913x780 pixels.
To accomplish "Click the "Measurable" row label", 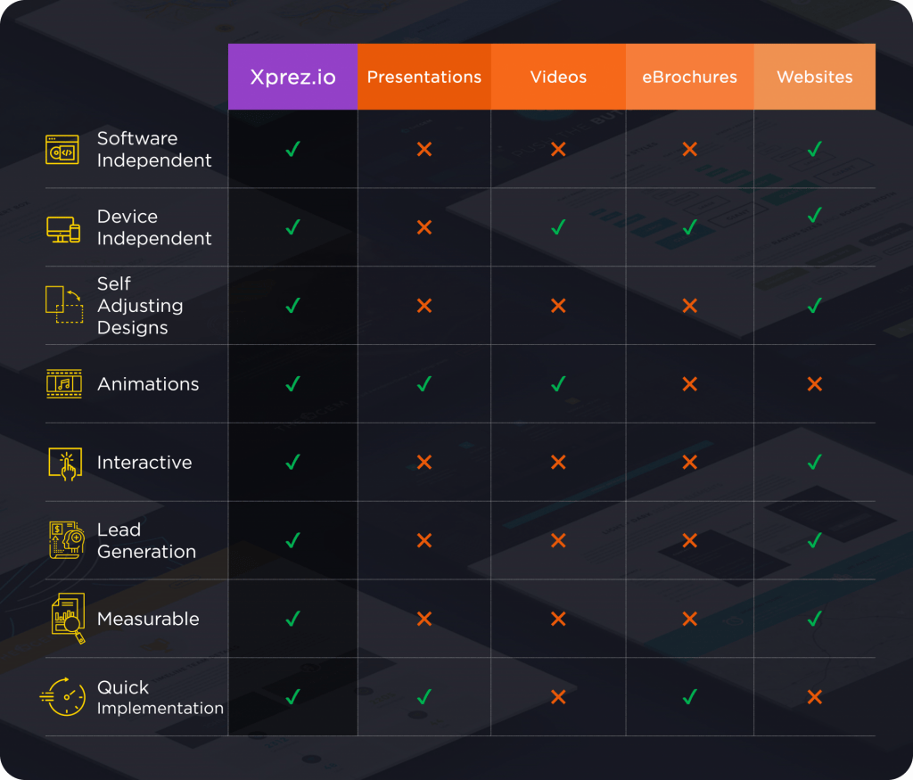I will (x=148, y=619).
